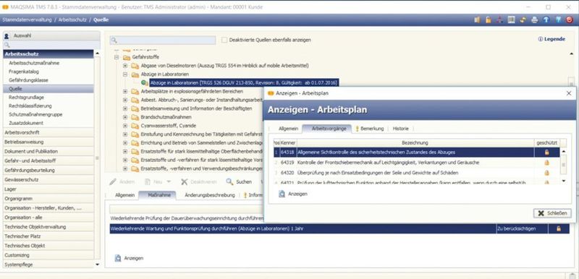The image size is (579, 279).
Task: Click the blue up-arrow icon in top toolbar
Action: pyautogui.click(x=546, y=20)
